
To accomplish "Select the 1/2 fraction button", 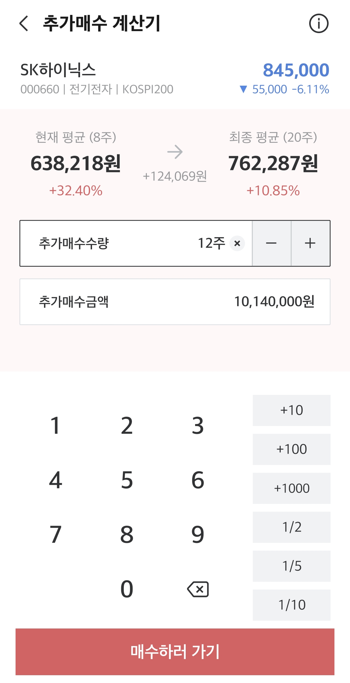I will [292, 527].
